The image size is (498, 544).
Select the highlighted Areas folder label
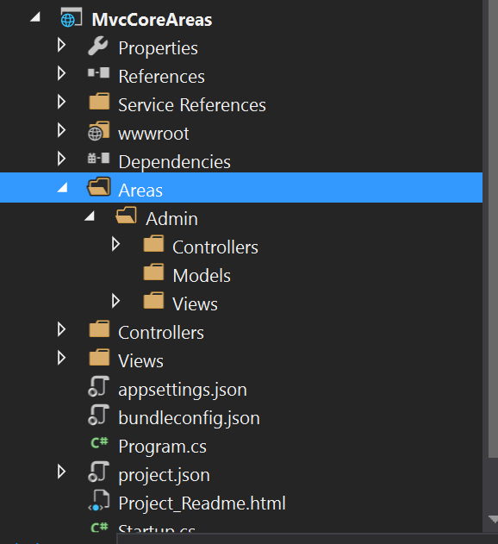tap(140, 191)
